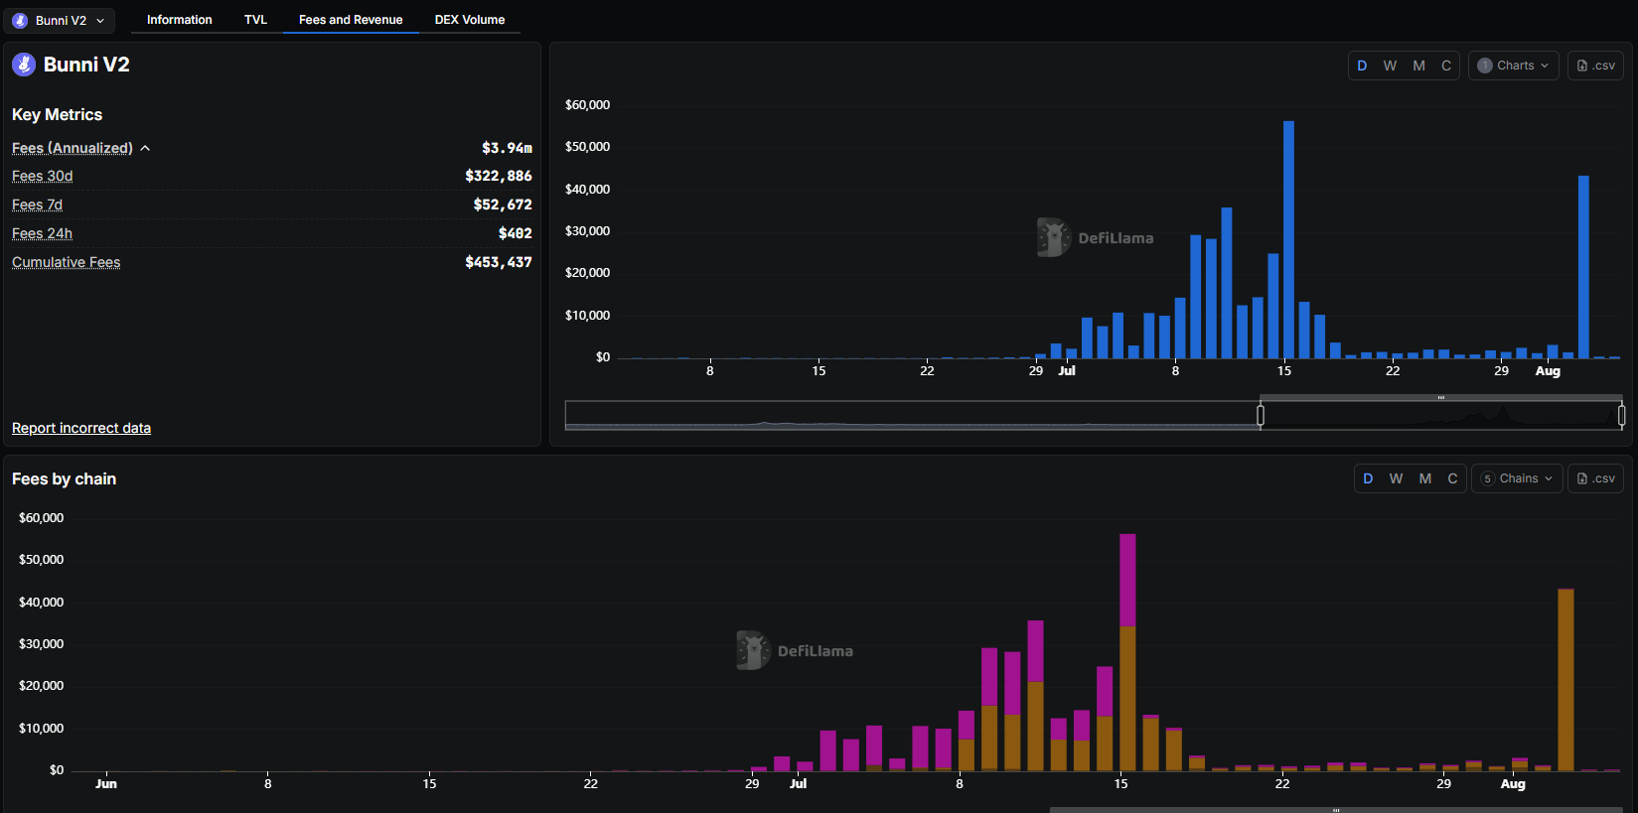The width and height of the screenshot is (1638, 813).
Task: Download the Fees by chain .csv file
Action: pyautogui.click(x=1595, y=478)
